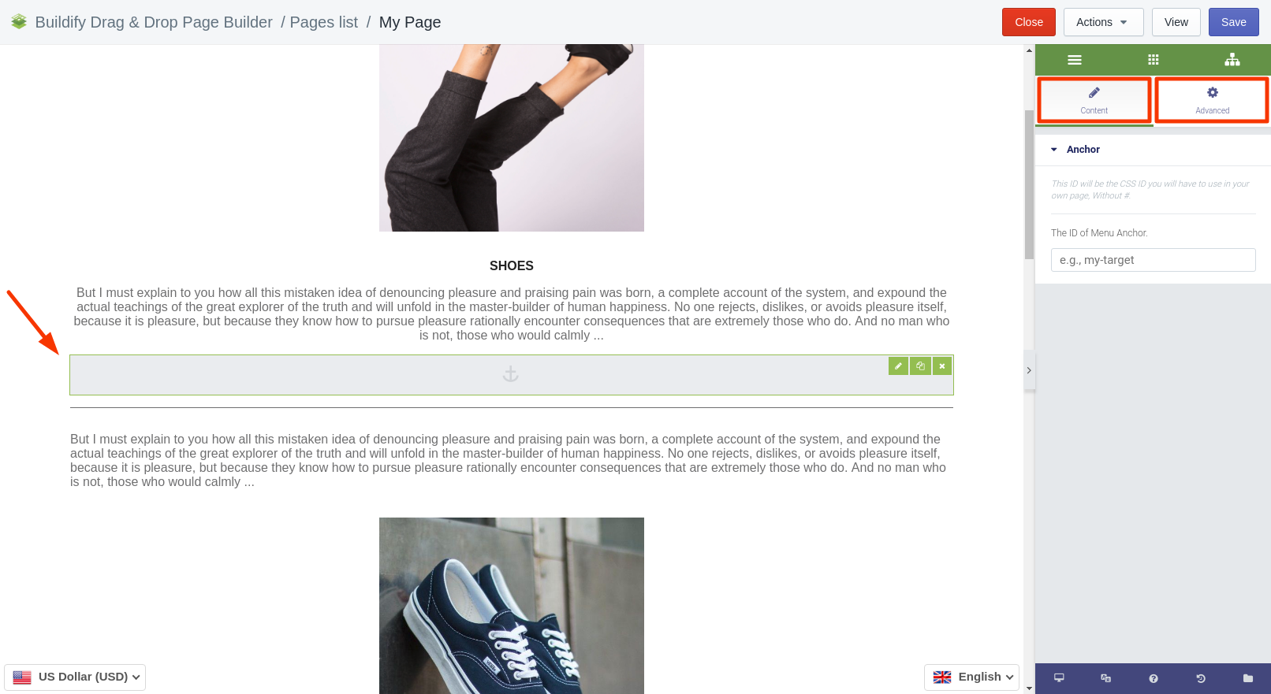
Task: Open the hamburger menu in builder panel
Action: 1074,60
